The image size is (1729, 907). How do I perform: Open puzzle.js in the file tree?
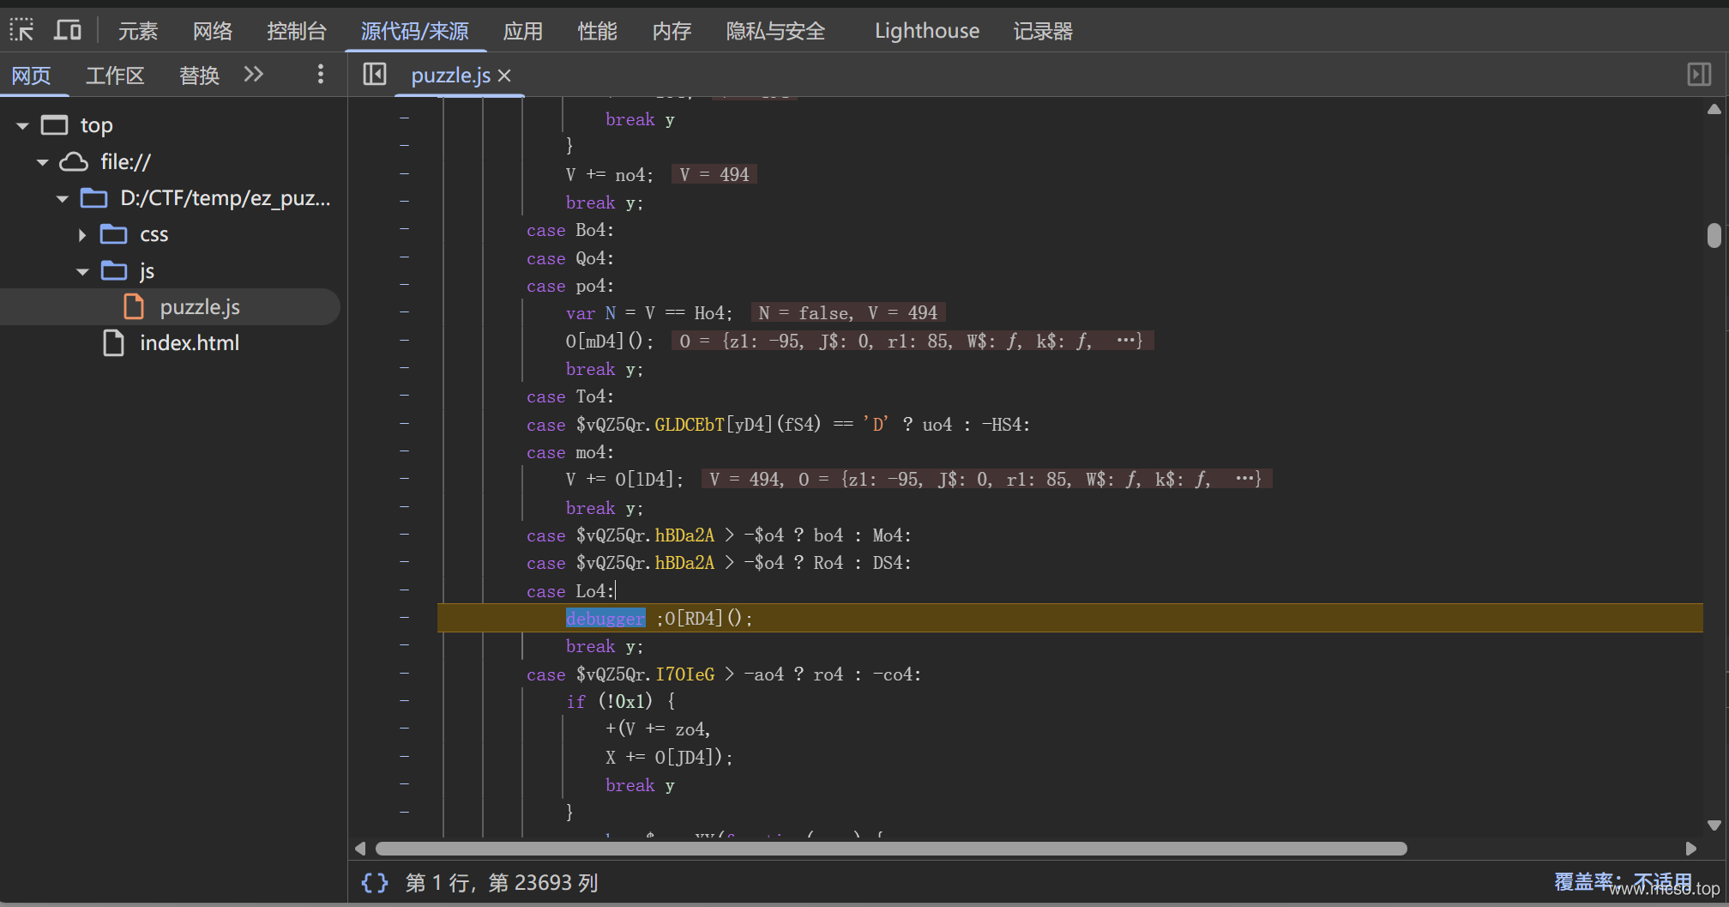click(x=200, y=307)
